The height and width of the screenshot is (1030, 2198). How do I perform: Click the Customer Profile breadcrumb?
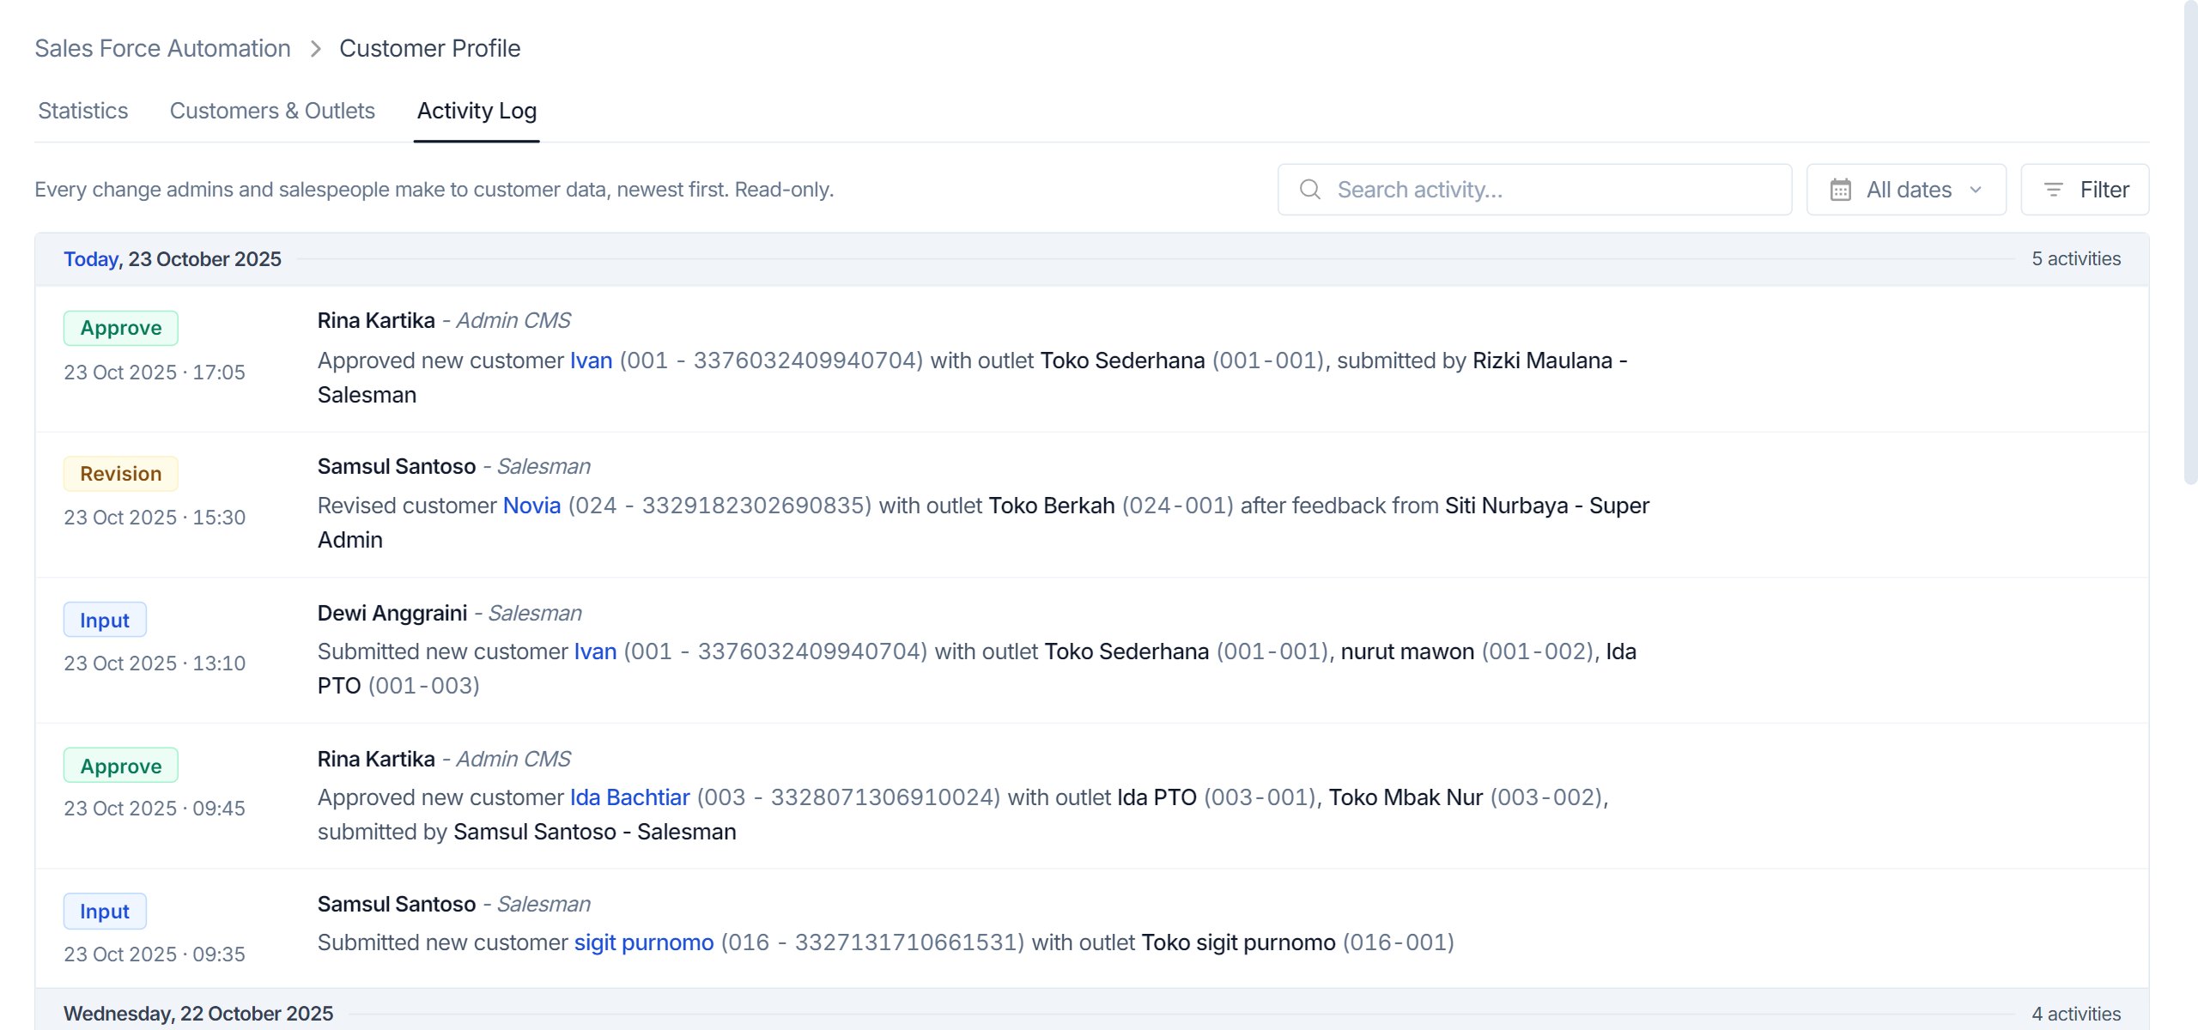click(429, 48)
